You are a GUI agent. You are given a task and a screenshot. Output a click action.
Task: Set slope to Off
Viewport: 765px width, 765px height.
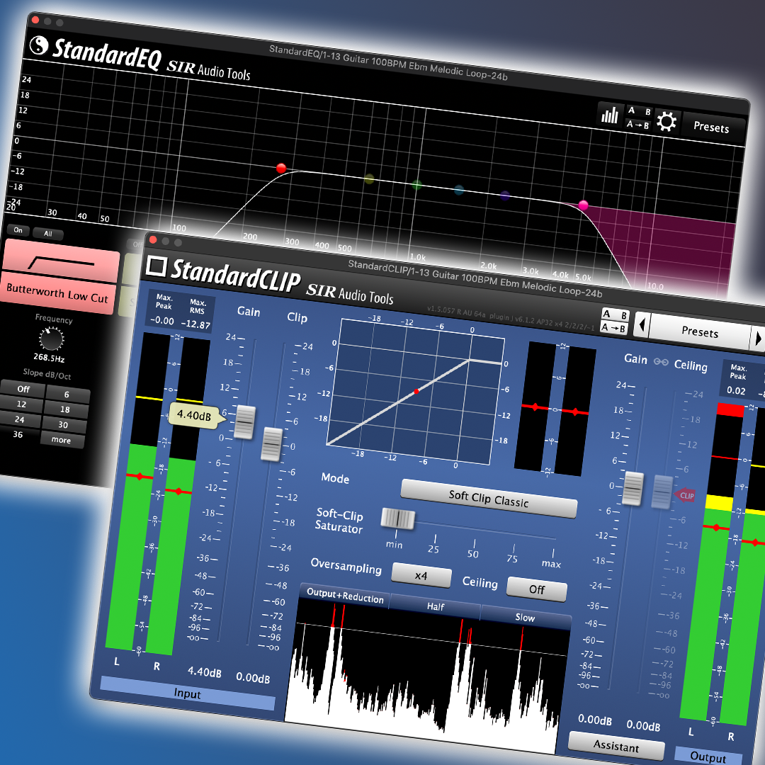point(23,389)
